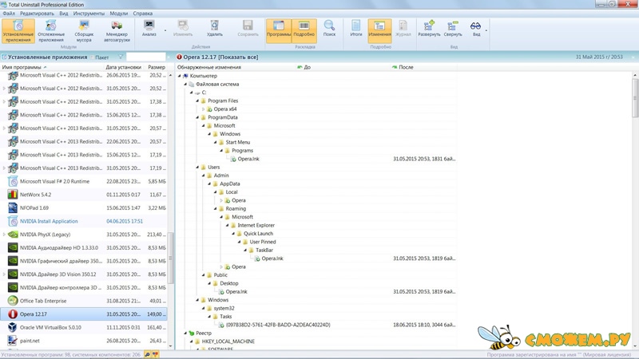Open the Вид menu in menu bar
The height and width of the screenshot is (359, 639).
click(64, 14)
